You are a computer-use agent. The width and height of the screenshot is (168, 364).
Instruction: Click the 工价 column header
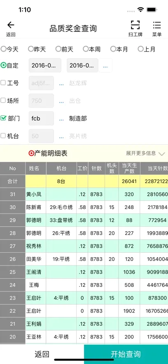[x=82, y=168]
